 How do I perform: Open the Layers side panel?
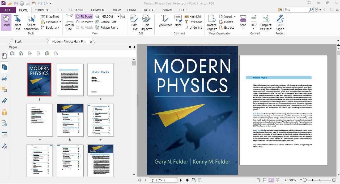pyautogui.click(x=4, y=78)
